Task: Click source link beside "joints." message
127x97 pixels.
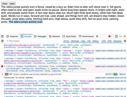Action: (111, 58)
